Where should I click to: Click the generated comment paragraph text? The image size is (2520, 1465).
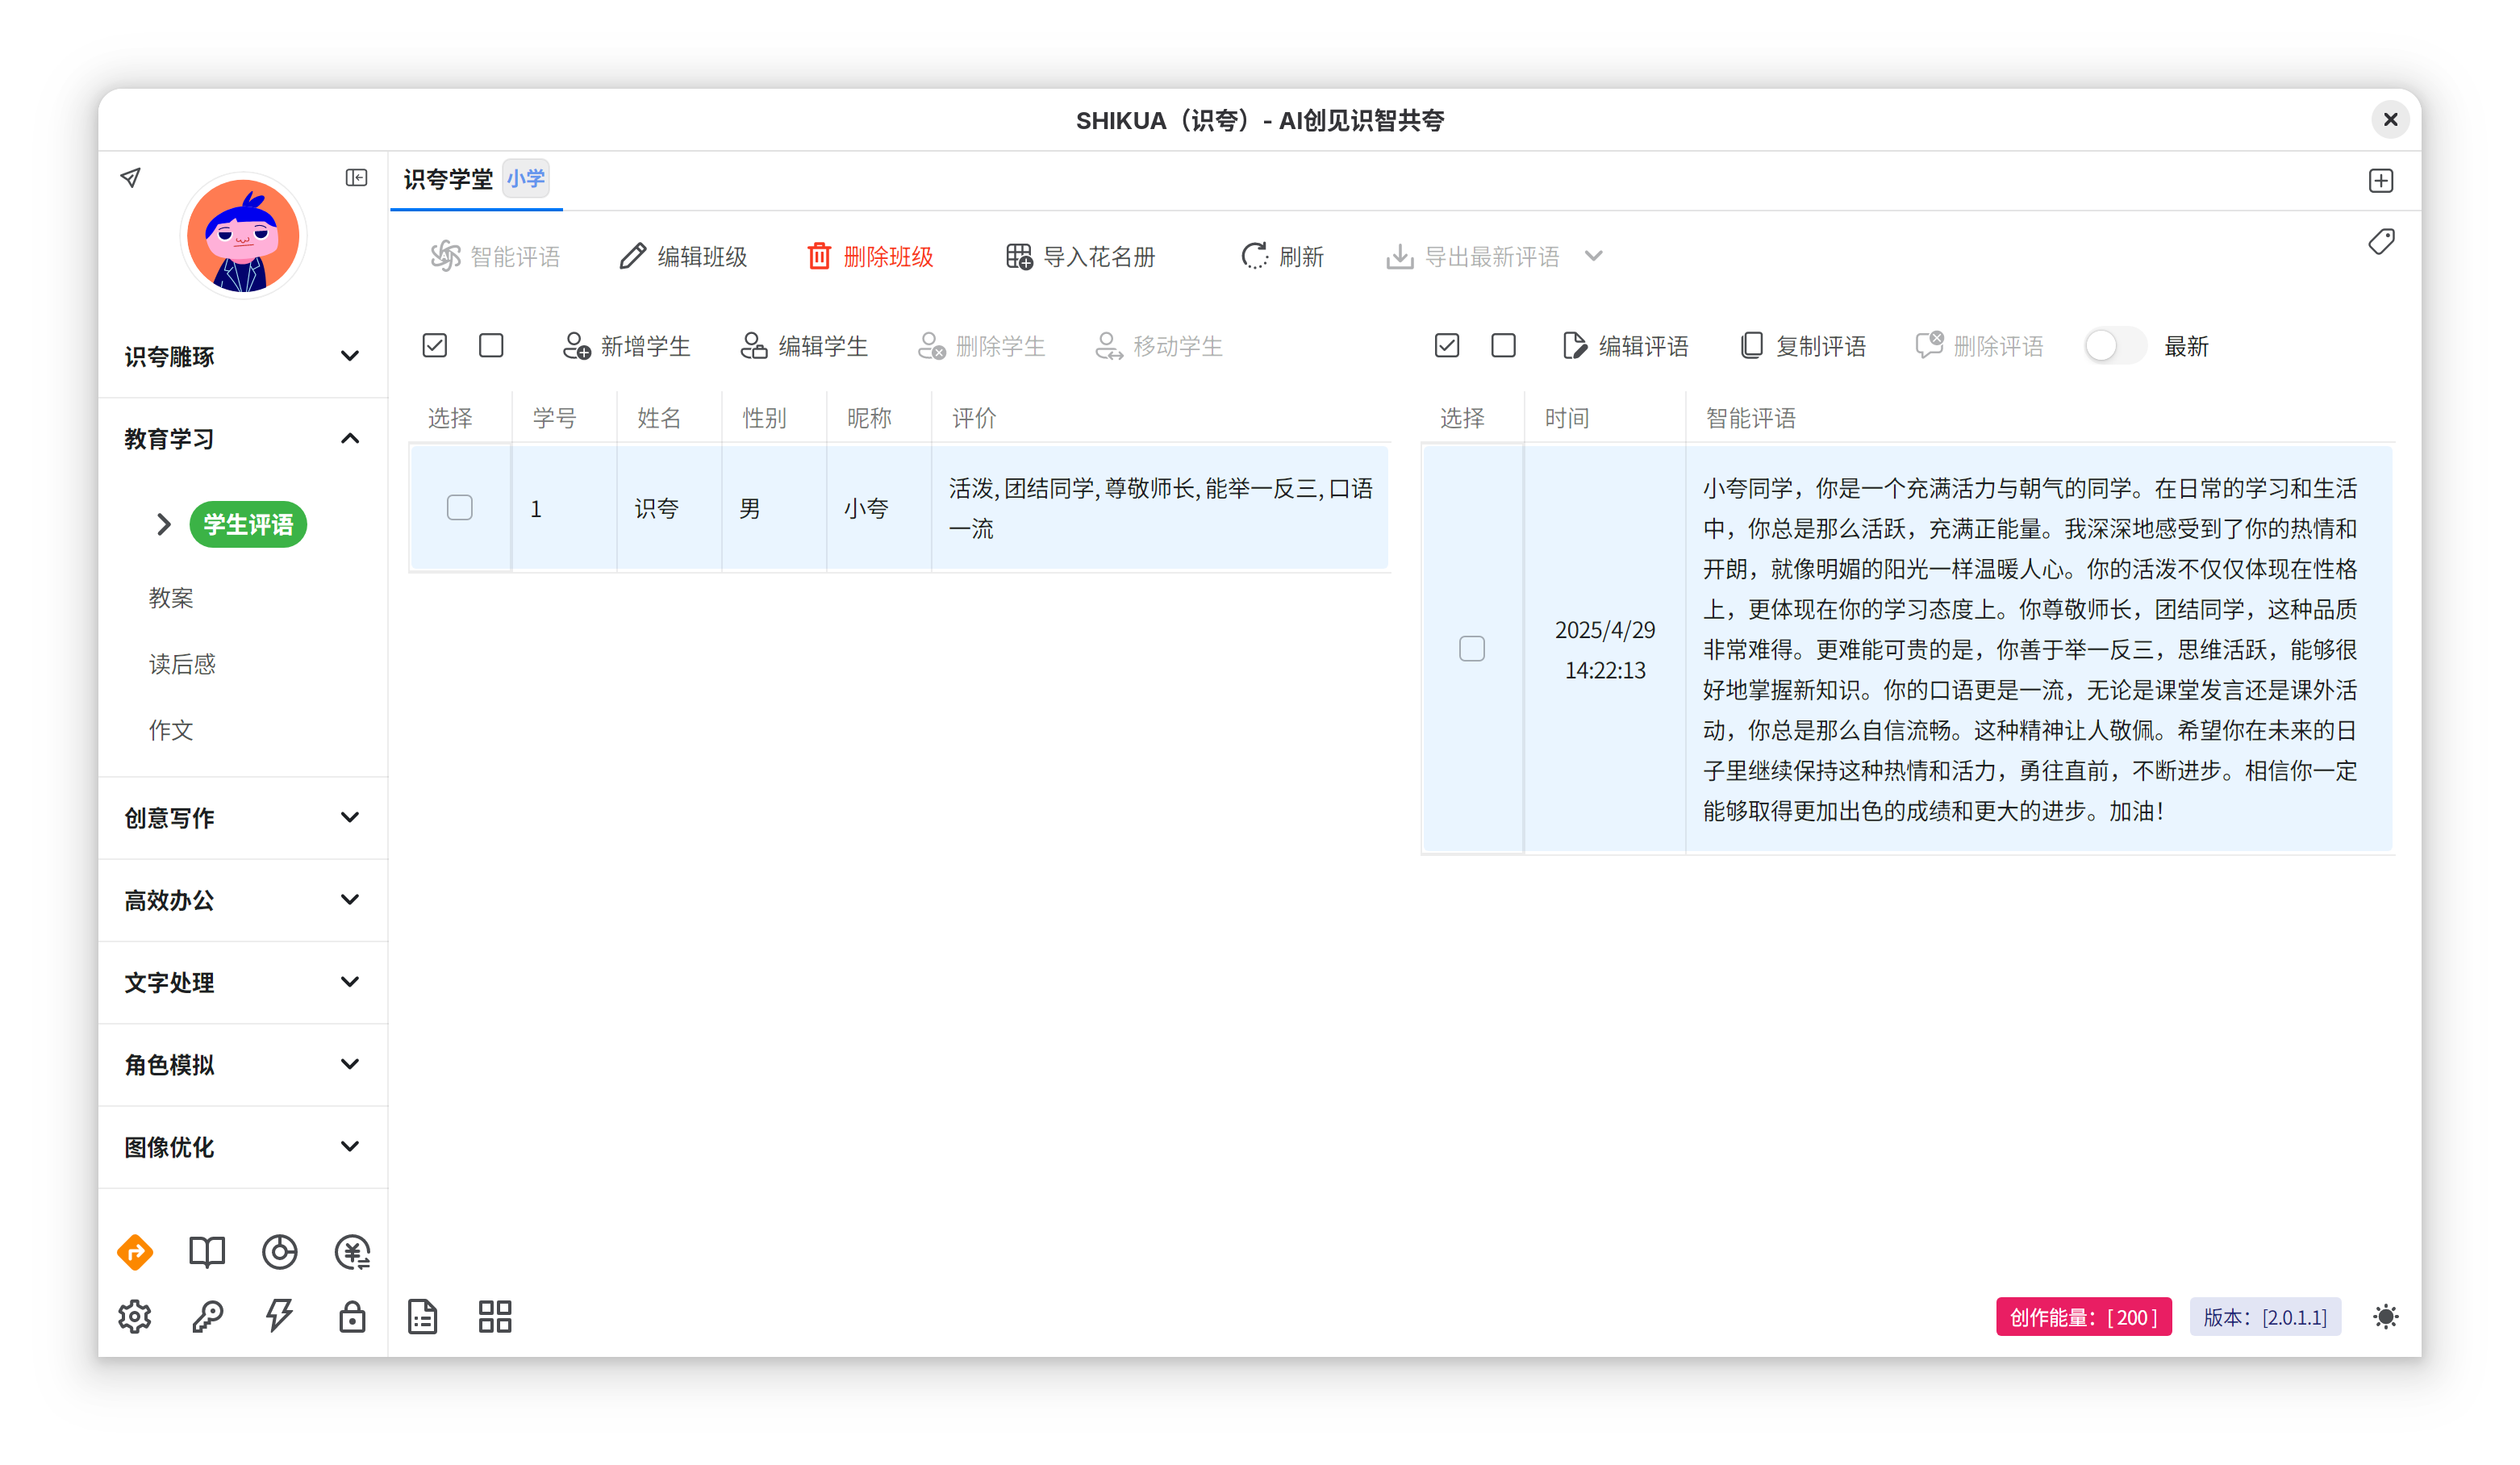[2030, 649]
